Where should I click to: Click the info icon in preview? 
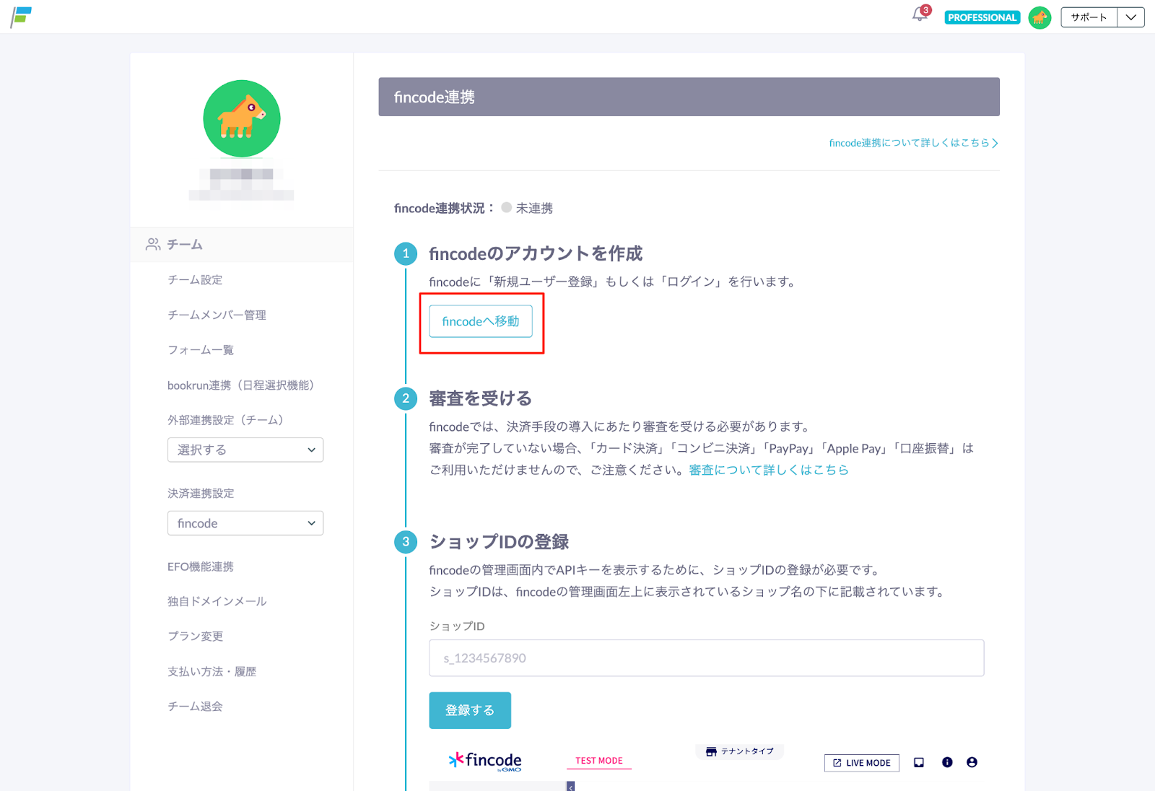click(x=947, y=762)
